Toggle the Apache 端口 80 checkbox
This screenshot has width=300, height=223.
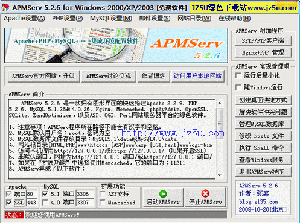click(8, 194)
